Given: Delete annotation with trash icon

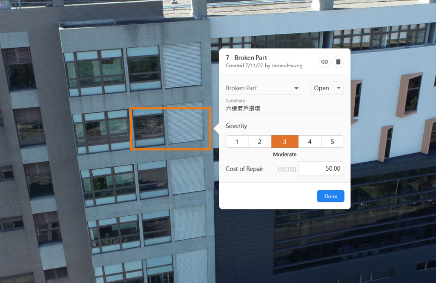Looking at the screenshot, I should click(338, 62).
